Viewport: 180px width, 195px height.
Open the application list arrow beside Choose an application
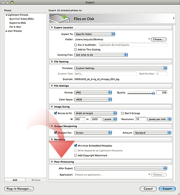[149, 174]
